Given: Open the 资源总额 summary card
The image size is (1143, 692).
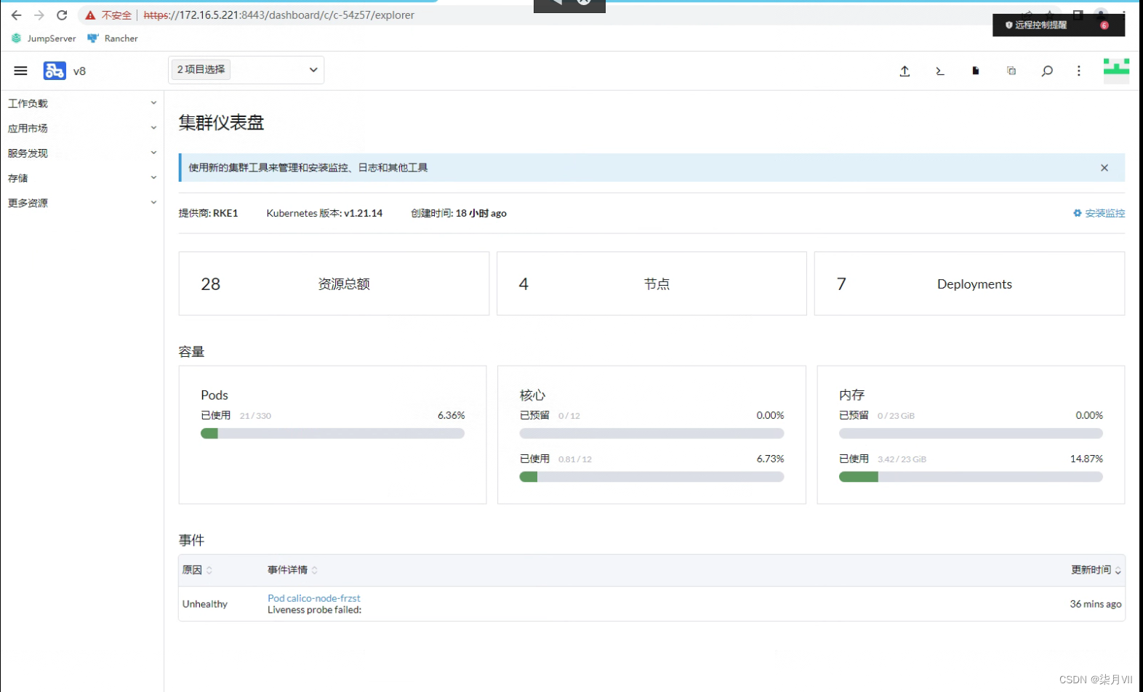Looking at the screenshot, I should [x=334, y=283].
